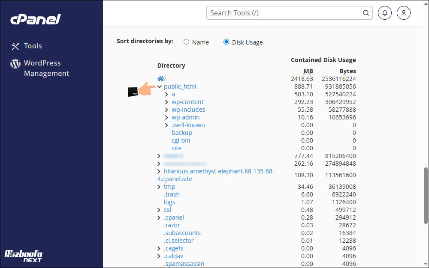Click the Mizbanfa Next logo
This screenshot has height=268, width=429.
24,256
